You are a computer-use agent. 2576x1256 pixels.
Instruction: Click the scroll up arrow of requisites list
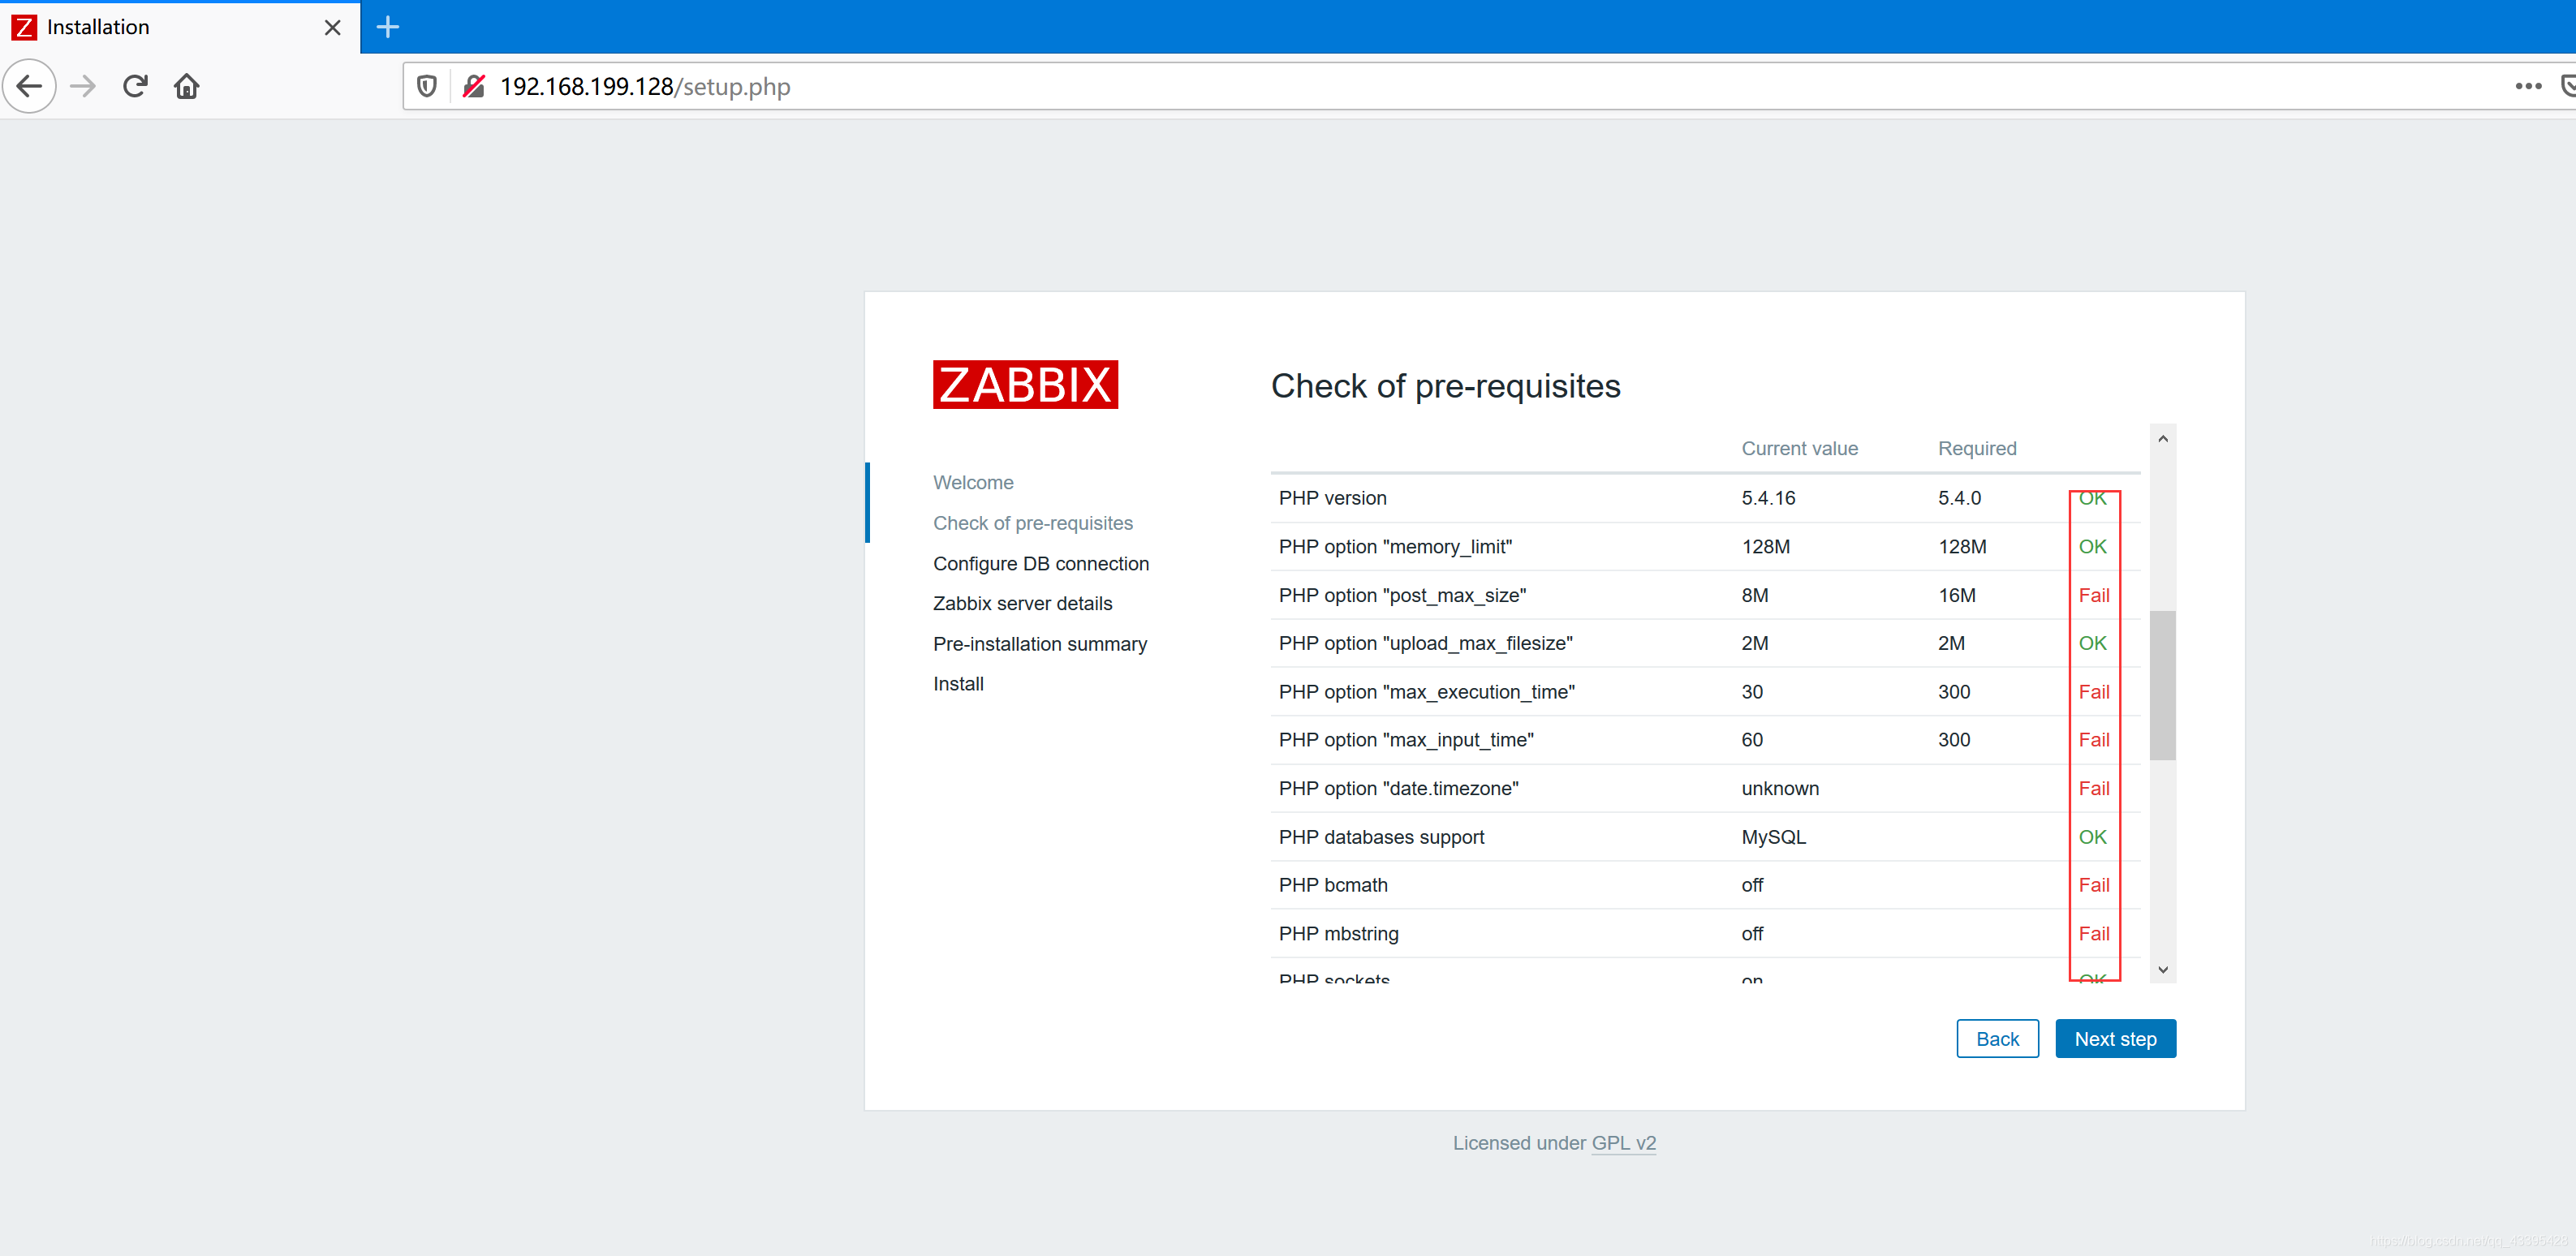coord(2162,439)
